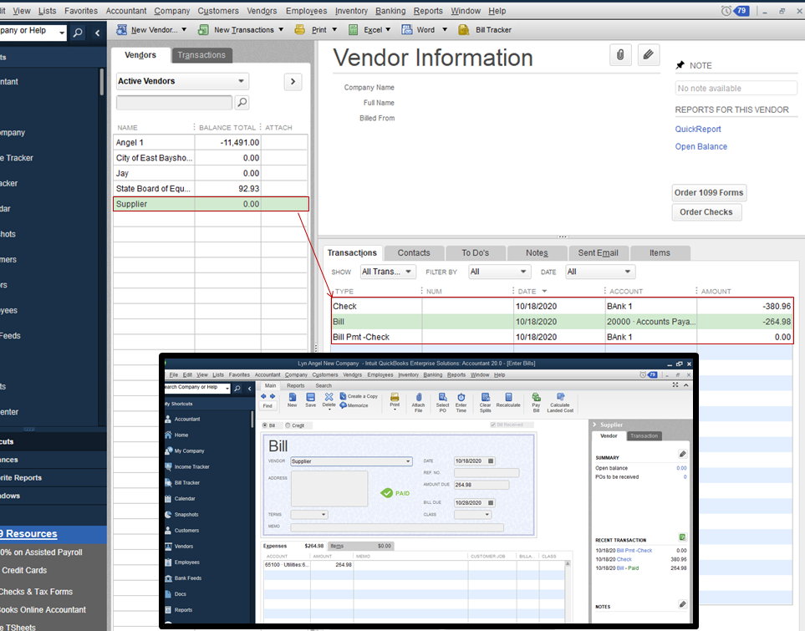Click the Open Balance link
805x631 pixels.
pos(701,146)
